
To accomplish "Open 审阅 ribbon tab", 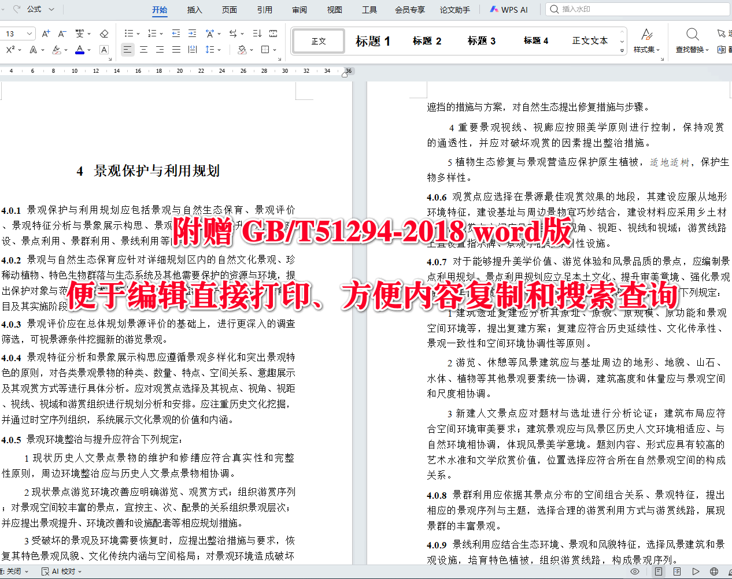I will click(x=300, y=10).
